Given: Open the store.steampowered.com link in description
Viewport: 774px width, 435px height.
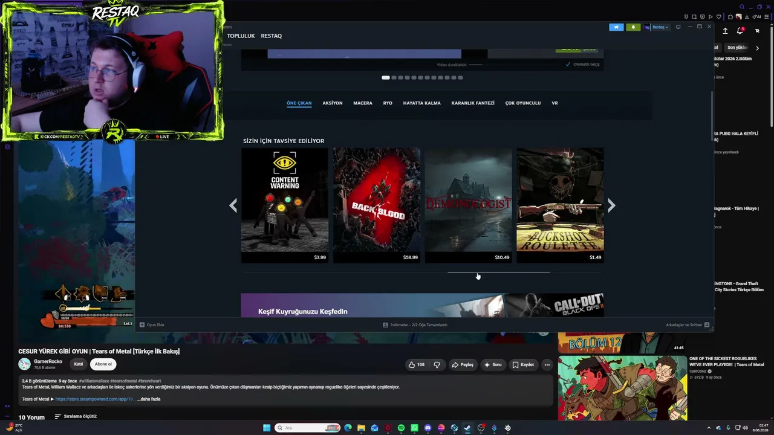Looking at the screenshot, I should (94, 399).
